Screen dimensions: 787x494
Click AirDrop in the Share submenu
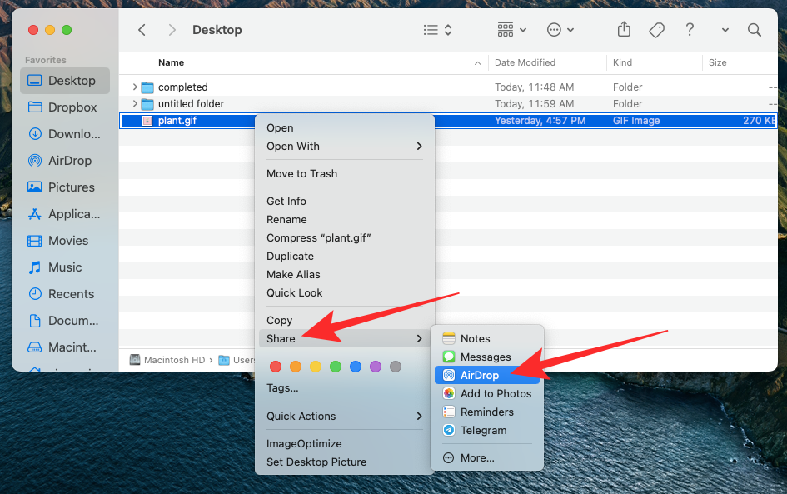[479, 376]
